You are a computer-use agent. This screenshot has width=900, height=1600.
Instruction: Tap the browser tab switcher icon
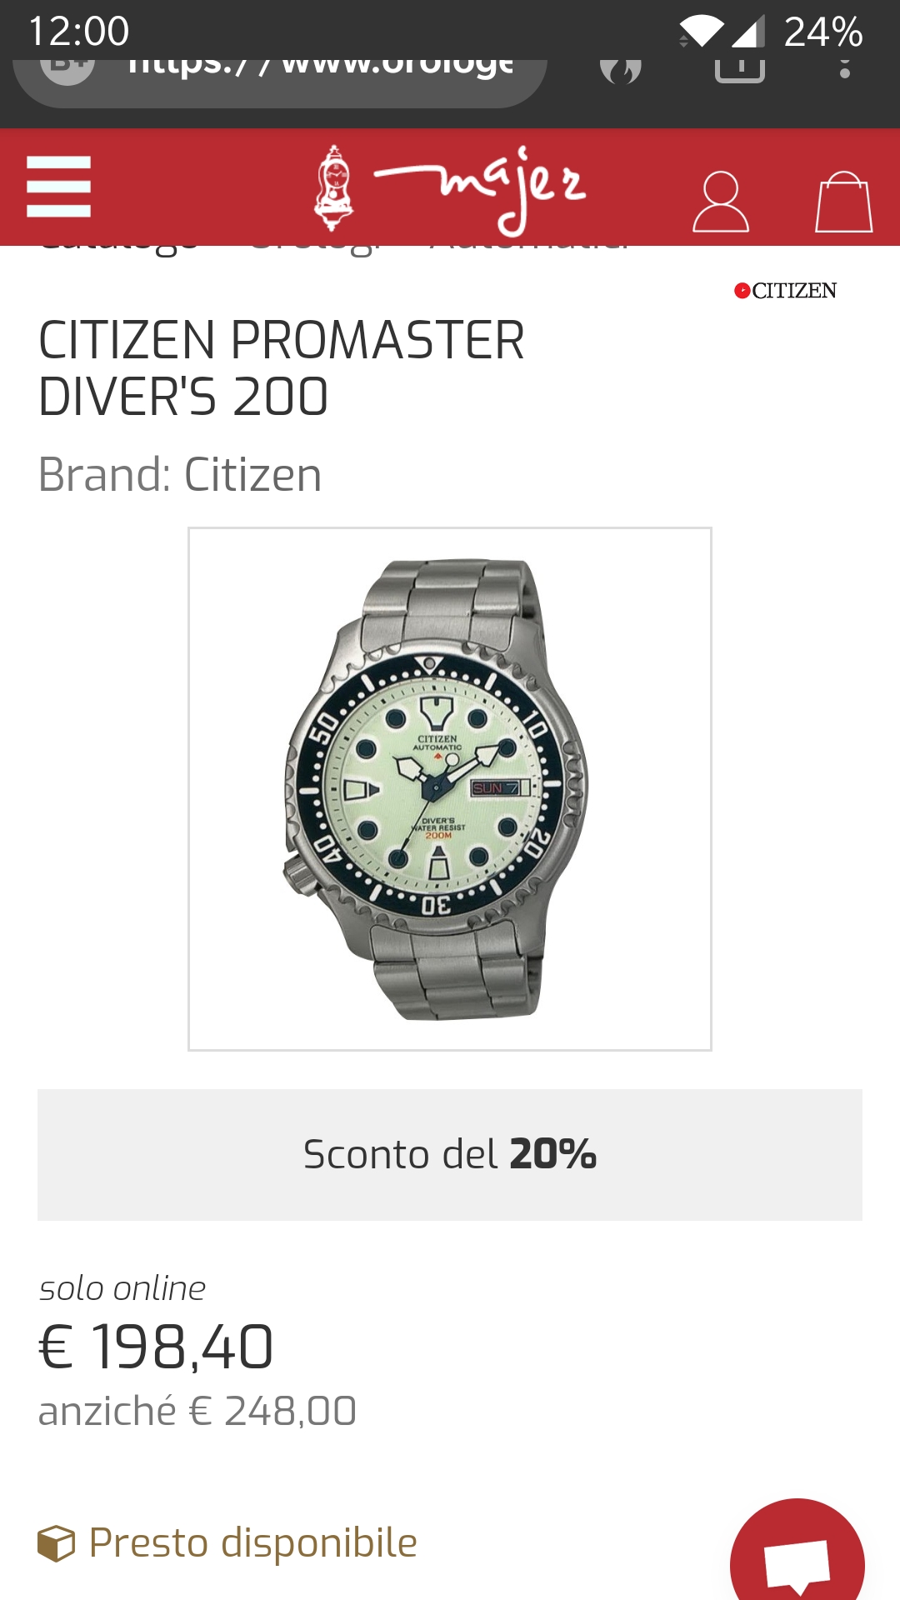pyautogui.click(x=740, y=70)
